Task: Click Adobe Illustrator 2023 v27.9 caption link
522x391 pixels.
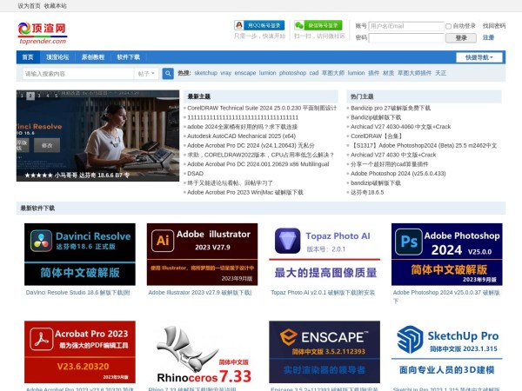Action: coord(200,293)
